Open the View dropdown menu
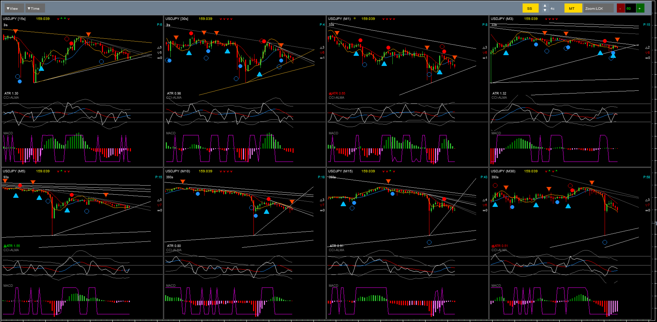 point(14,8)
